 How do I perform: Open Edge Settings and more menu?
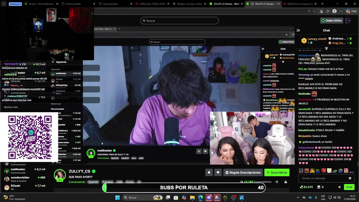point(341,11)
